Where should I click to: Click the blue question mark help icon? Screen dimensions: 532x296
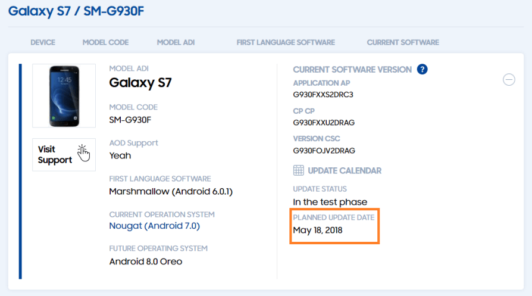422,69
